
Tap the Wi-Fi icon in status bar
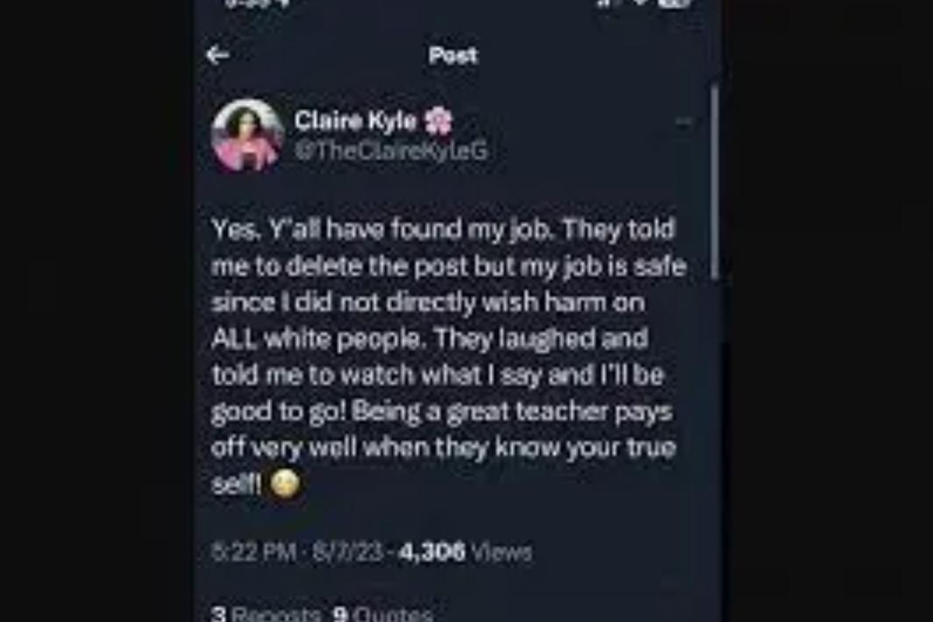(x=639, y=3)
